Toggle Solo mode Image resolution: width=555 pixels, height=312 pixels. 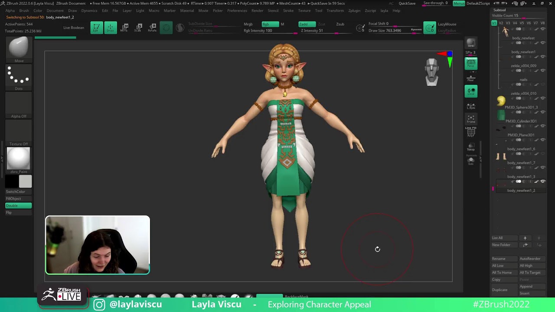[x=471, y=160]
